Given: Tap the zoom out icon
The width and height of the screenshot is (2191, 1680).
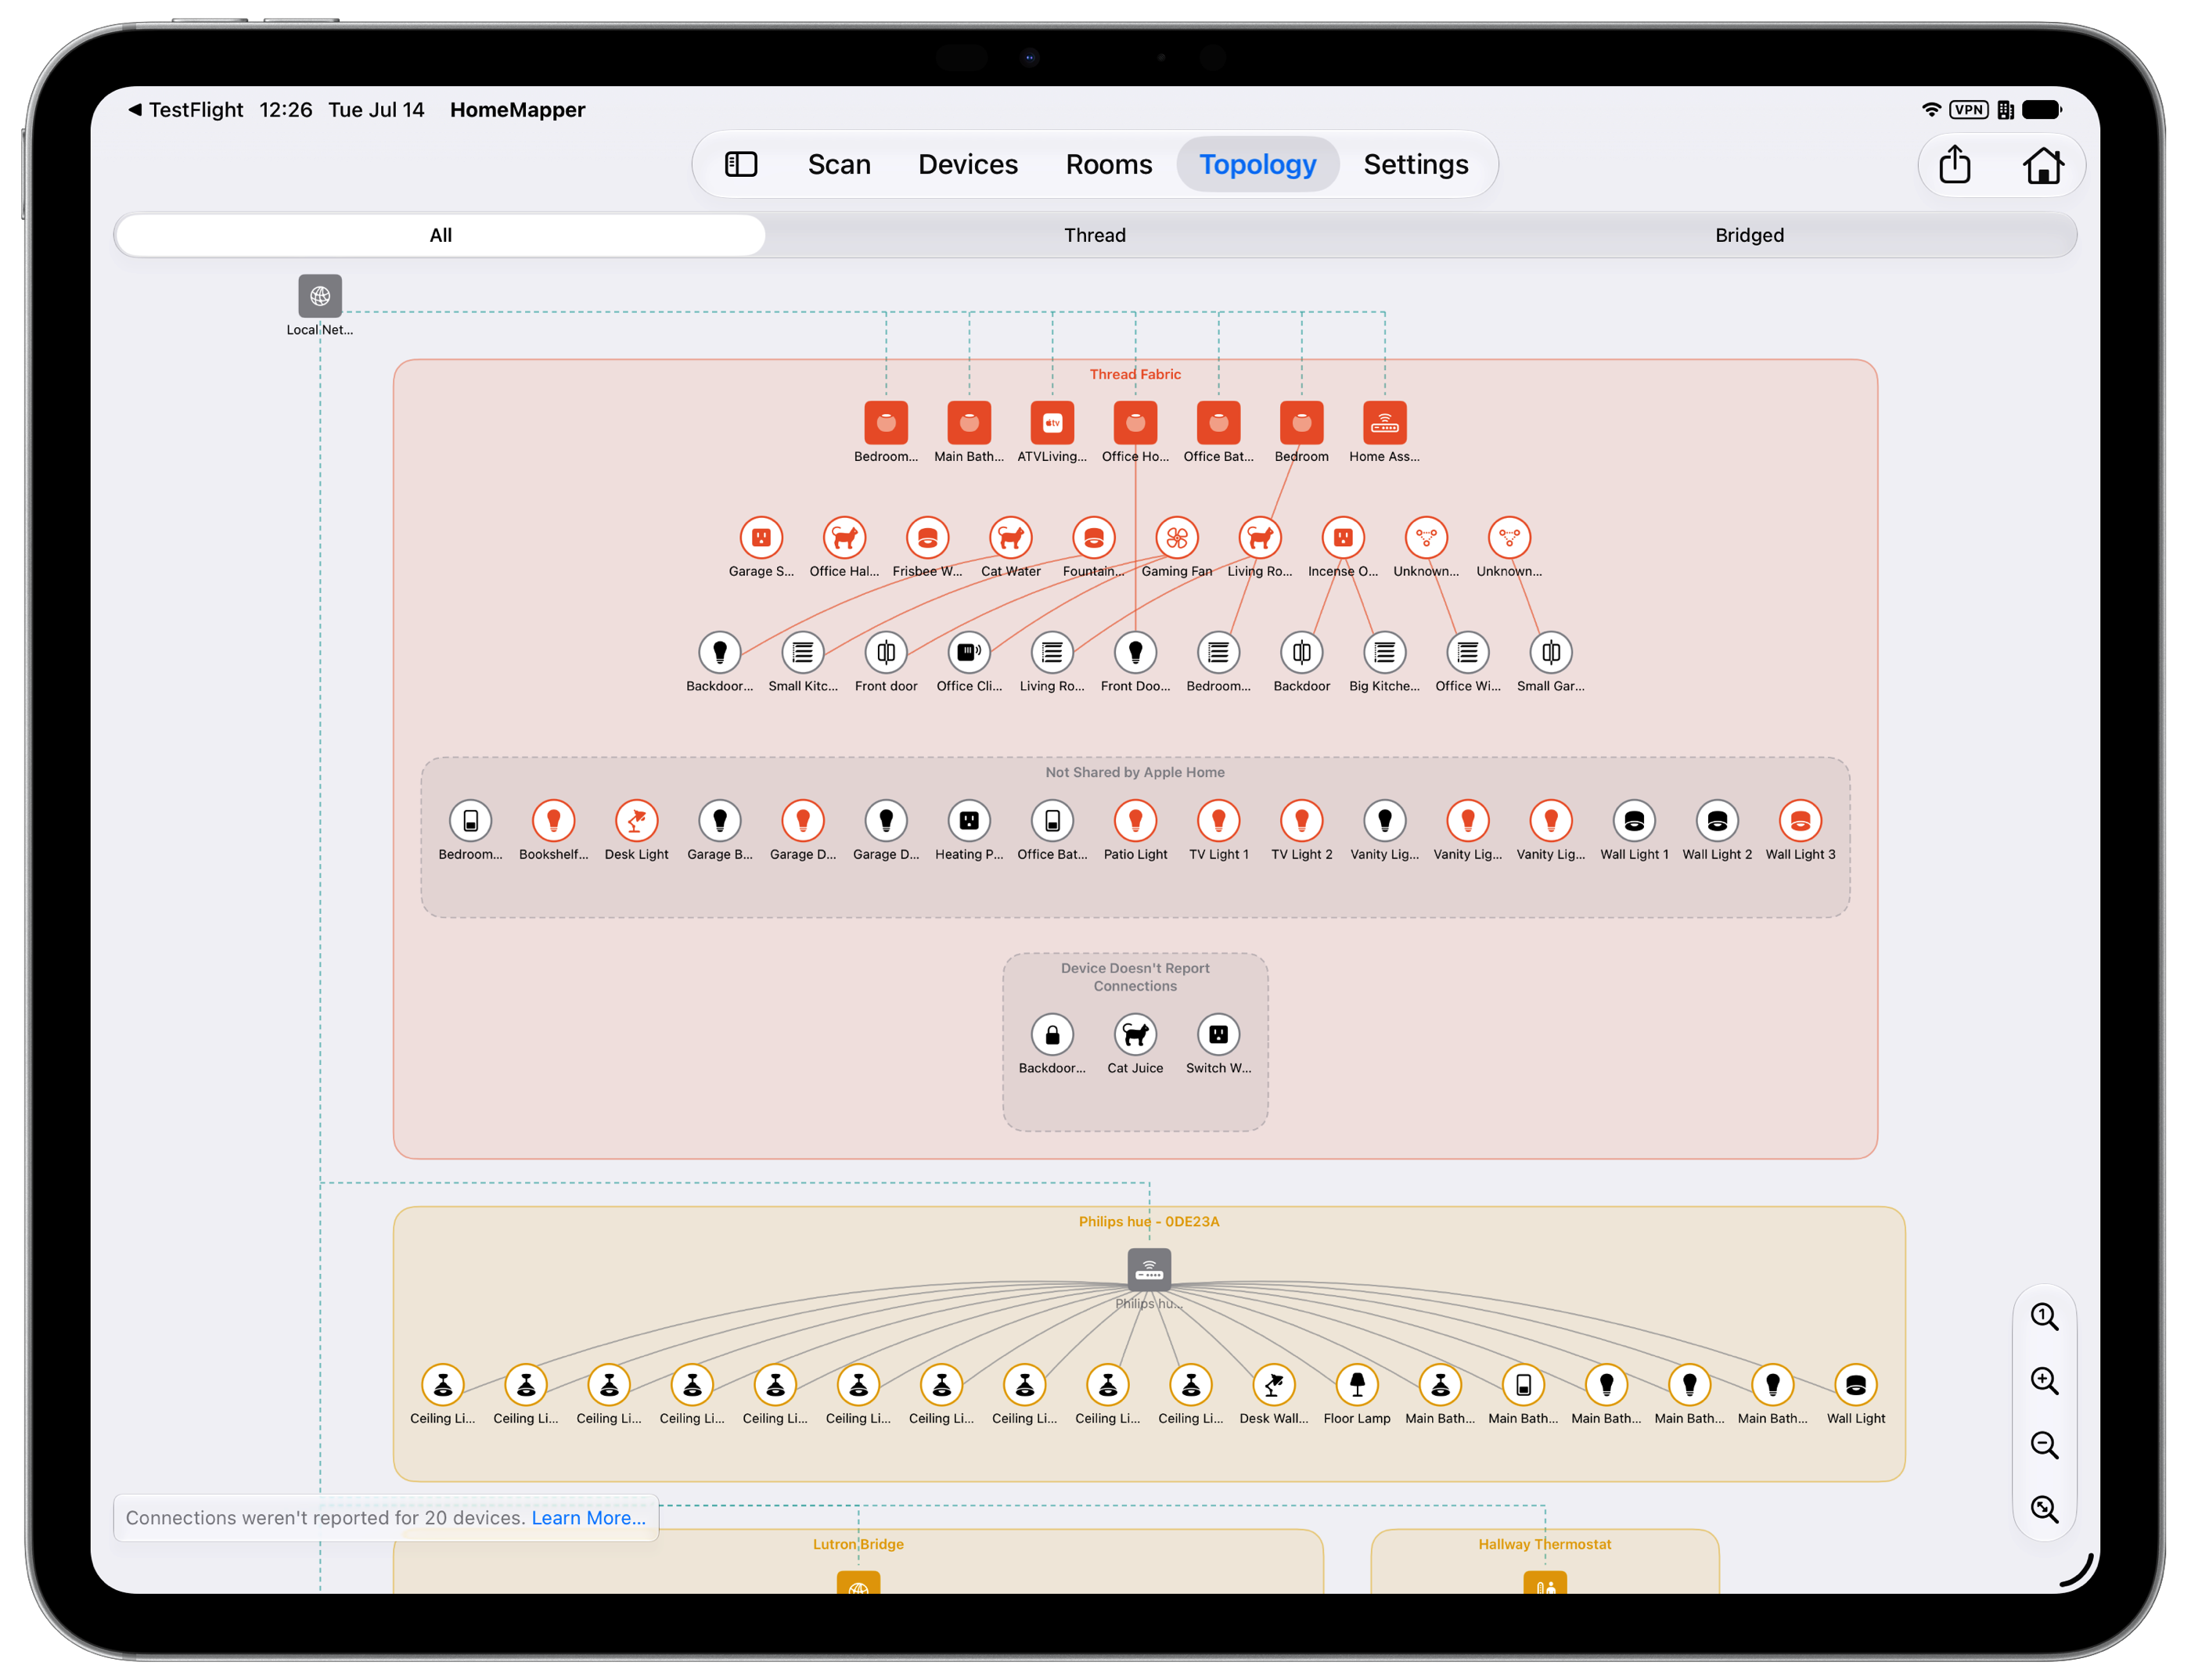Looking at the screenshot, I should click(x=2044, y=1445).
